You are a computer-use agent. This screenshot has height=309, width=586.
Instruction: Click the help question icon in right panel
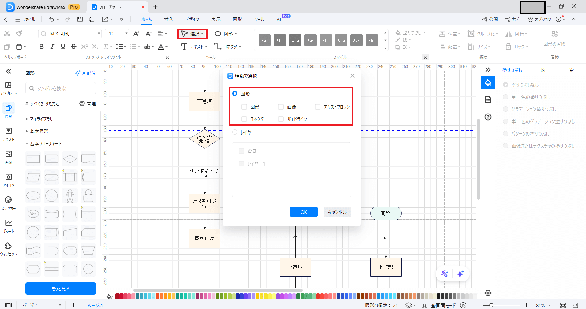pyautogui.click(x=488, y=117)
